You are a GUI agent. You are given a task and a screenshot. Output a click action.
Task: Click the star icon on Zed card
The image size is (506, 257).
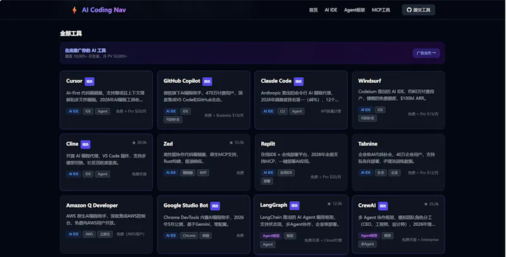pyautogui.click(x=231, y=142)
